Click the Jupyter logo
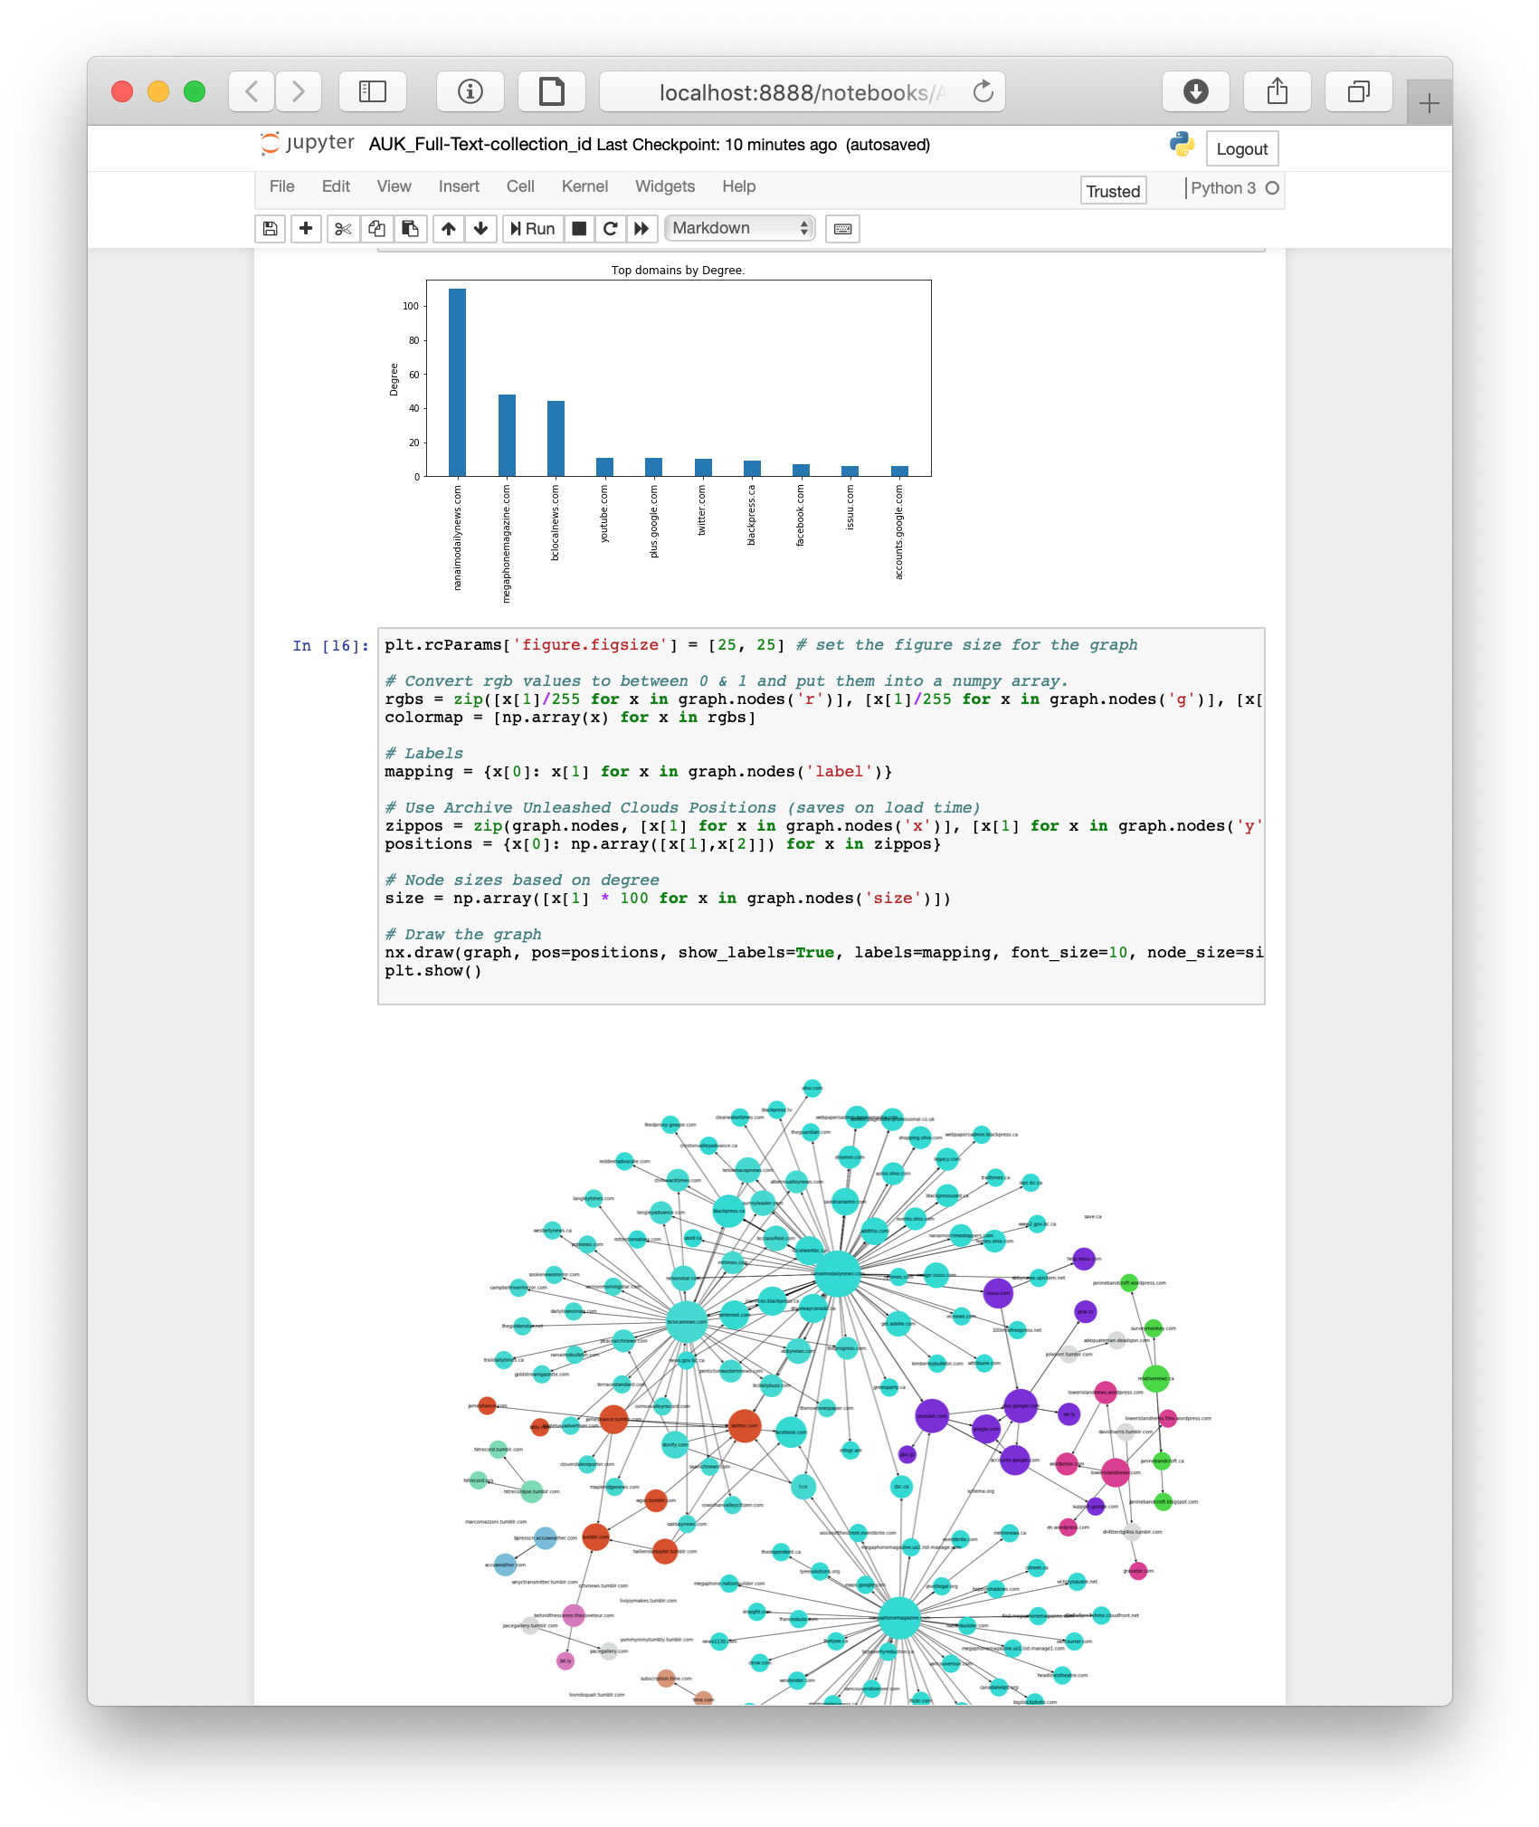This screenshot has width=1539, height=1827. (x=308, y=144)
